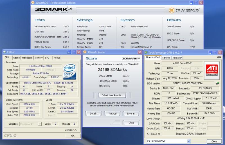Image resolution: width=225 pixels, height=145 pixels.
Task: Select the Graphics Card tab in GPU-Z
Action: coord(153,57)
